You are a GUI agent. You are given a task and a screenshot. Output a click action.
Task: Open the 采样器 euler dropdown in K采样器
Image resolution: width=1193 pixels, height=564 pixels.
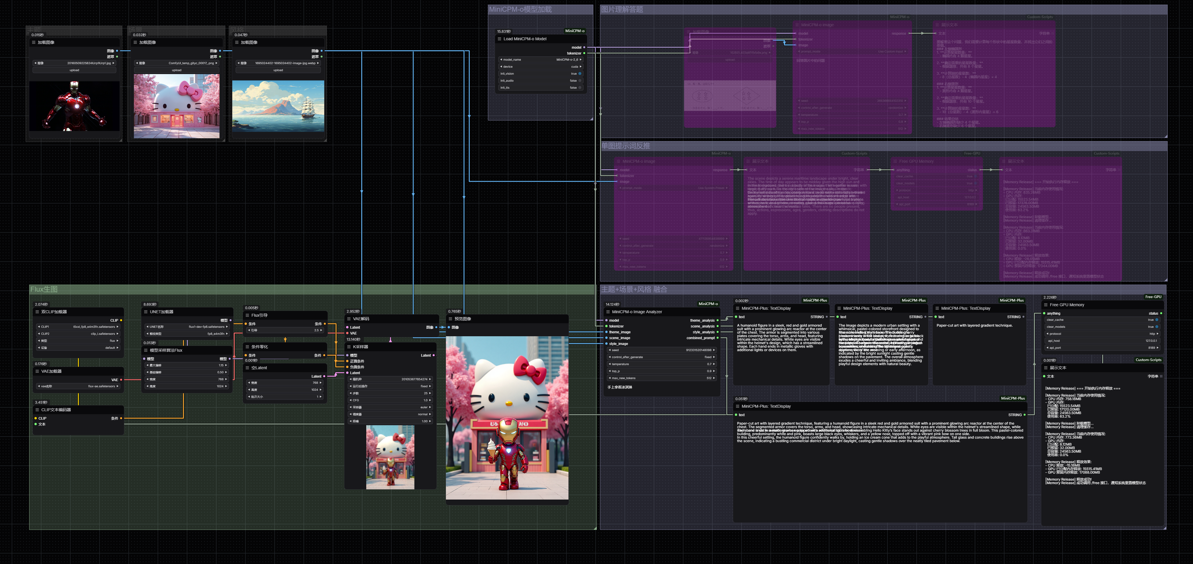[390, 407]
